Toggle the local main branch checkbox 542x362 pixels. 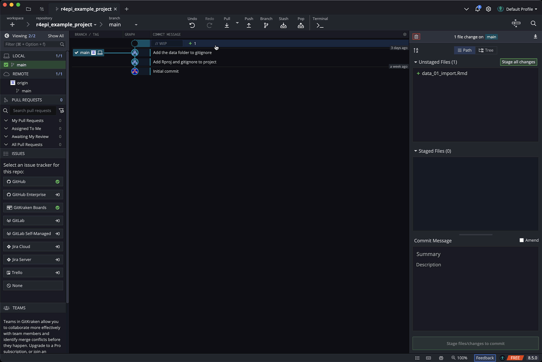pyautogui.click(x=6, y=65)
